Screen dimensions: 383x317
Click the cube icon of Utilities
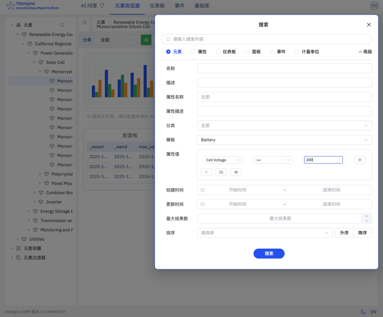[x=24, y=239]
